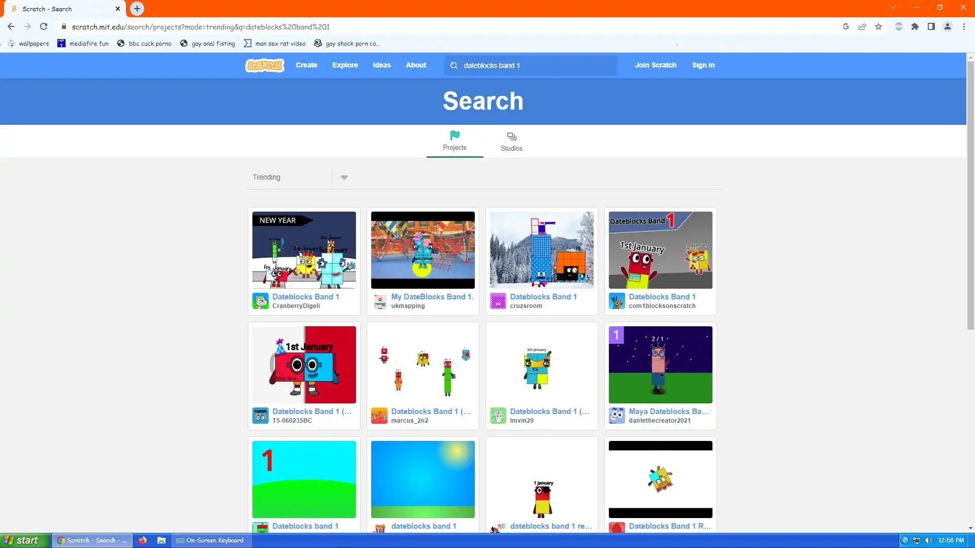This screenshot has height=548, width=975.
Task: Open the NEW YEAR project thumbnail
Action: pyautogui.click(x=304, y=250)
